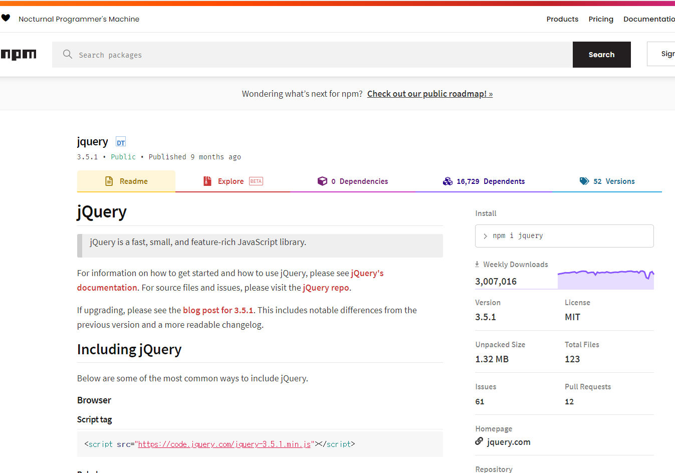Open the 0 Dependencies tab
The height and width of the screenshot is (473, 675).
pyautogui.click(x=353, y=181)
